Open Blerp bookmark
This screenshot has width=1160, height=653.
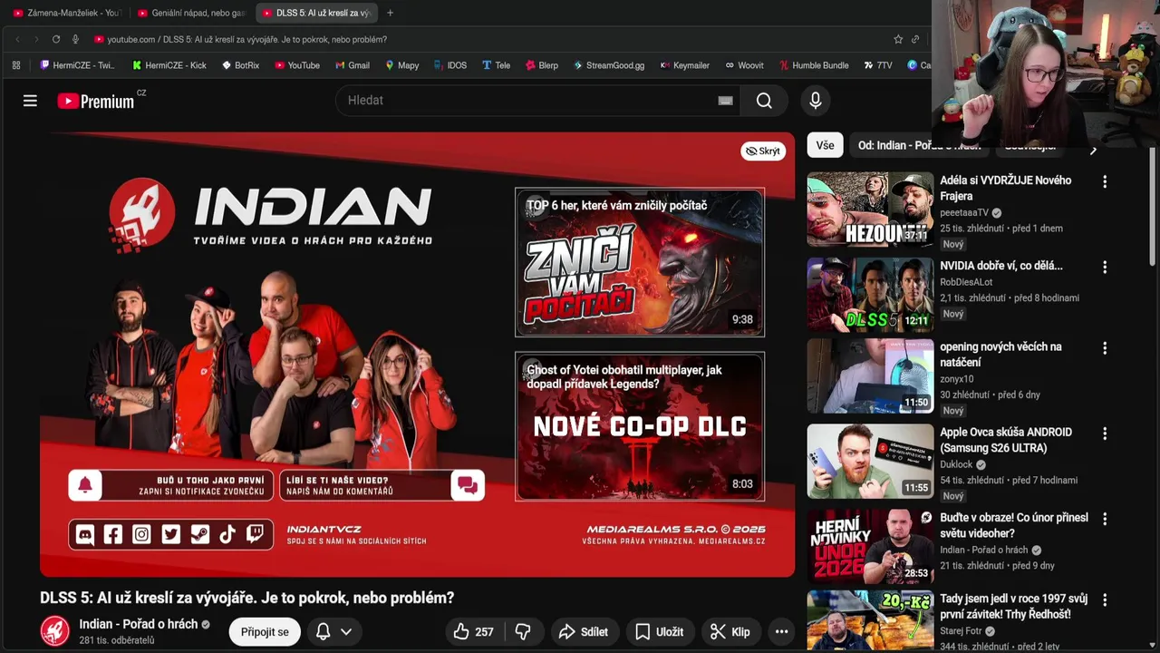point(541,65)
